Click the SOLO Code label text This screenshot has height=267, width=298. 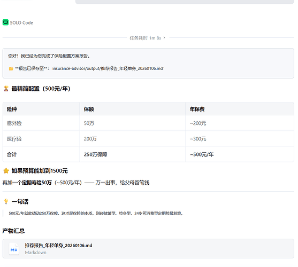pyautogui.click(x=21, y=23)
